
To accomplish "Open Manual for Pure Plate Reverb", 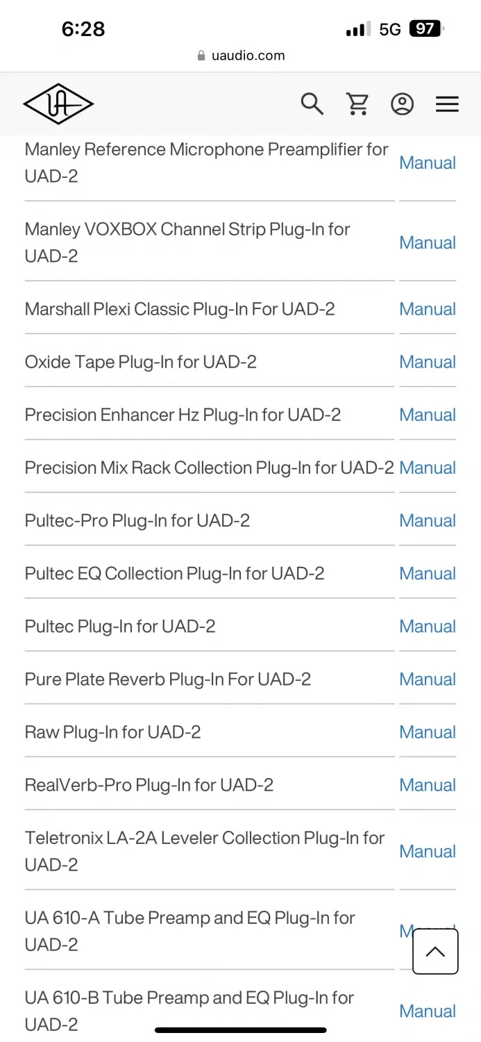I will [428, 679].
